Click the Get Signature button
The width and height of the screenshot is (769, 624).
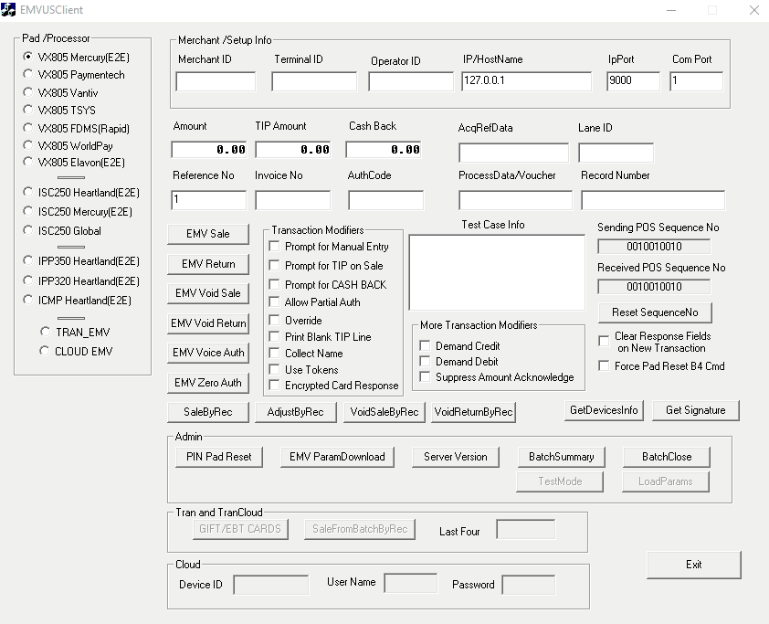tap(695, 410)
